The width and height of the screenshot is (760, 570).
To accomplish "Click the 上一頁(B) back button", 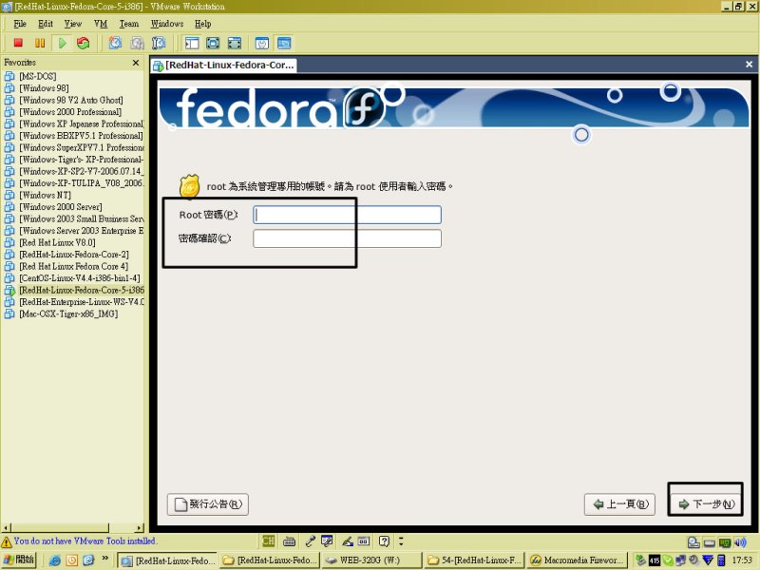I will tap(620, 504).
